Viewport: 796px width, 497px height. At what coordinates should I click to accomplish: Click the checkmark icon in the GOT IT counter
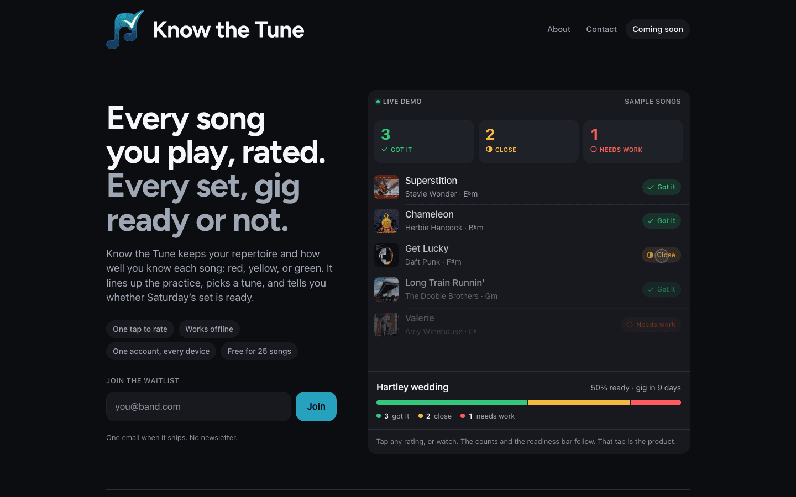385,150
